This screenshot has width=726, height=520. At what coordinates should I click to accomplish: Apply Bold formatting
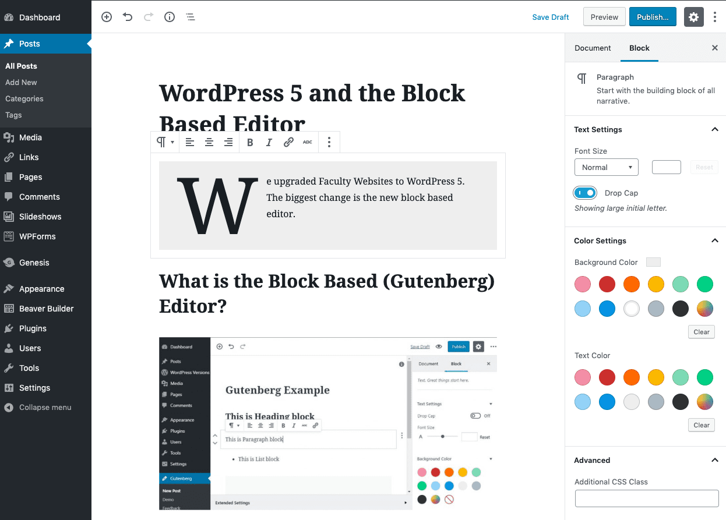(250, 142)
